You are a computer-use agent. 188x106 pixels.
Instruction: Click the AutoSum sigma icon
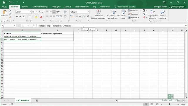(x=144, y=11)
